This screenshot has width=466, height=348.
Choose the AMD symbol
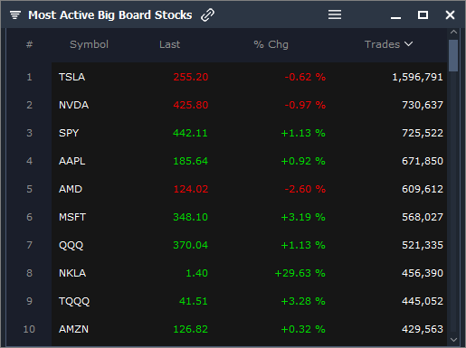(71, 189)
